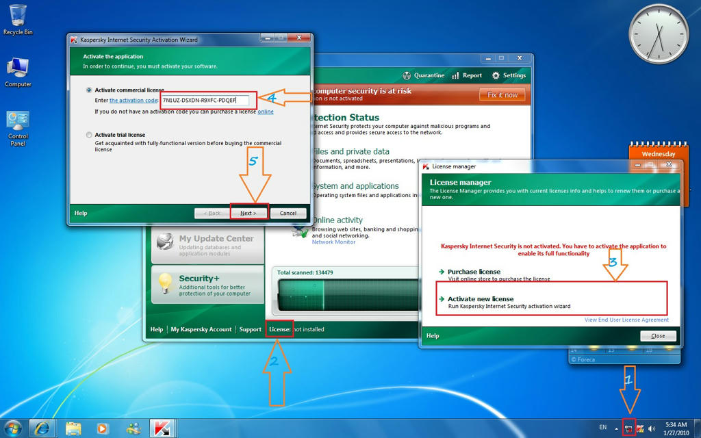The width and height of the screenshot is (701, 438).
Task: Select the Control Panel desktop icon
Action: coord(18,129)
